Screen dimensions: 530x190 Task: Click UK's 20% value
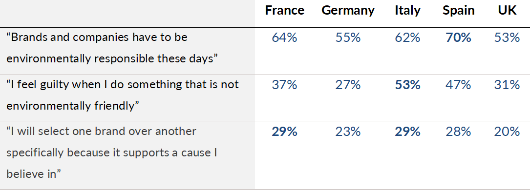click(507, 132)
